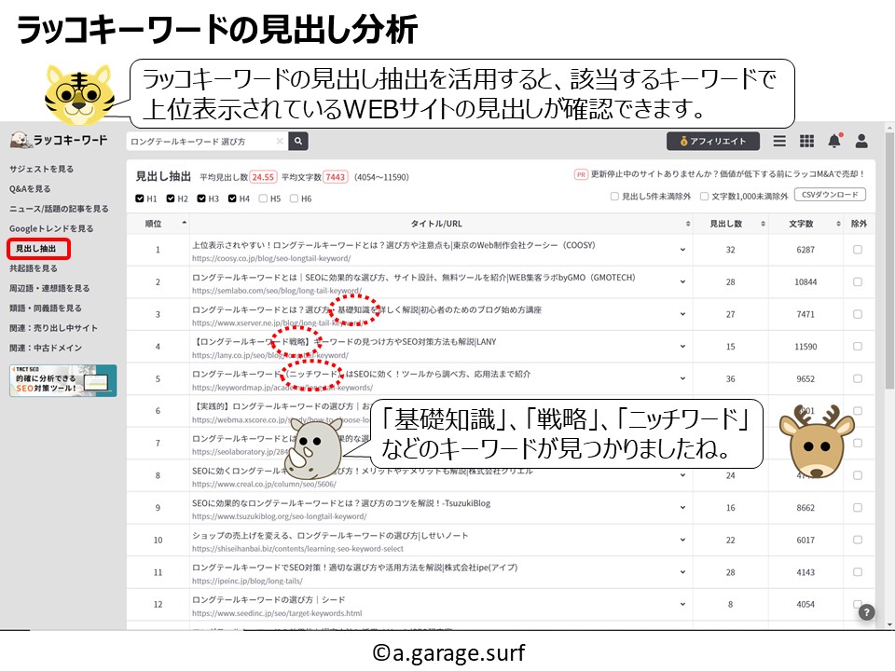
Task: Open coosy.co.jp URL link
Action: pos(271,258)
